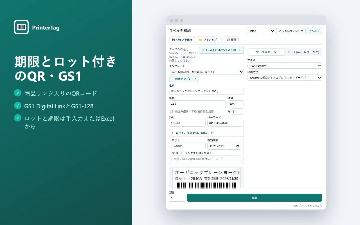
Task: Open the 印刷方法 dropdown
Action: pos(285,78)
